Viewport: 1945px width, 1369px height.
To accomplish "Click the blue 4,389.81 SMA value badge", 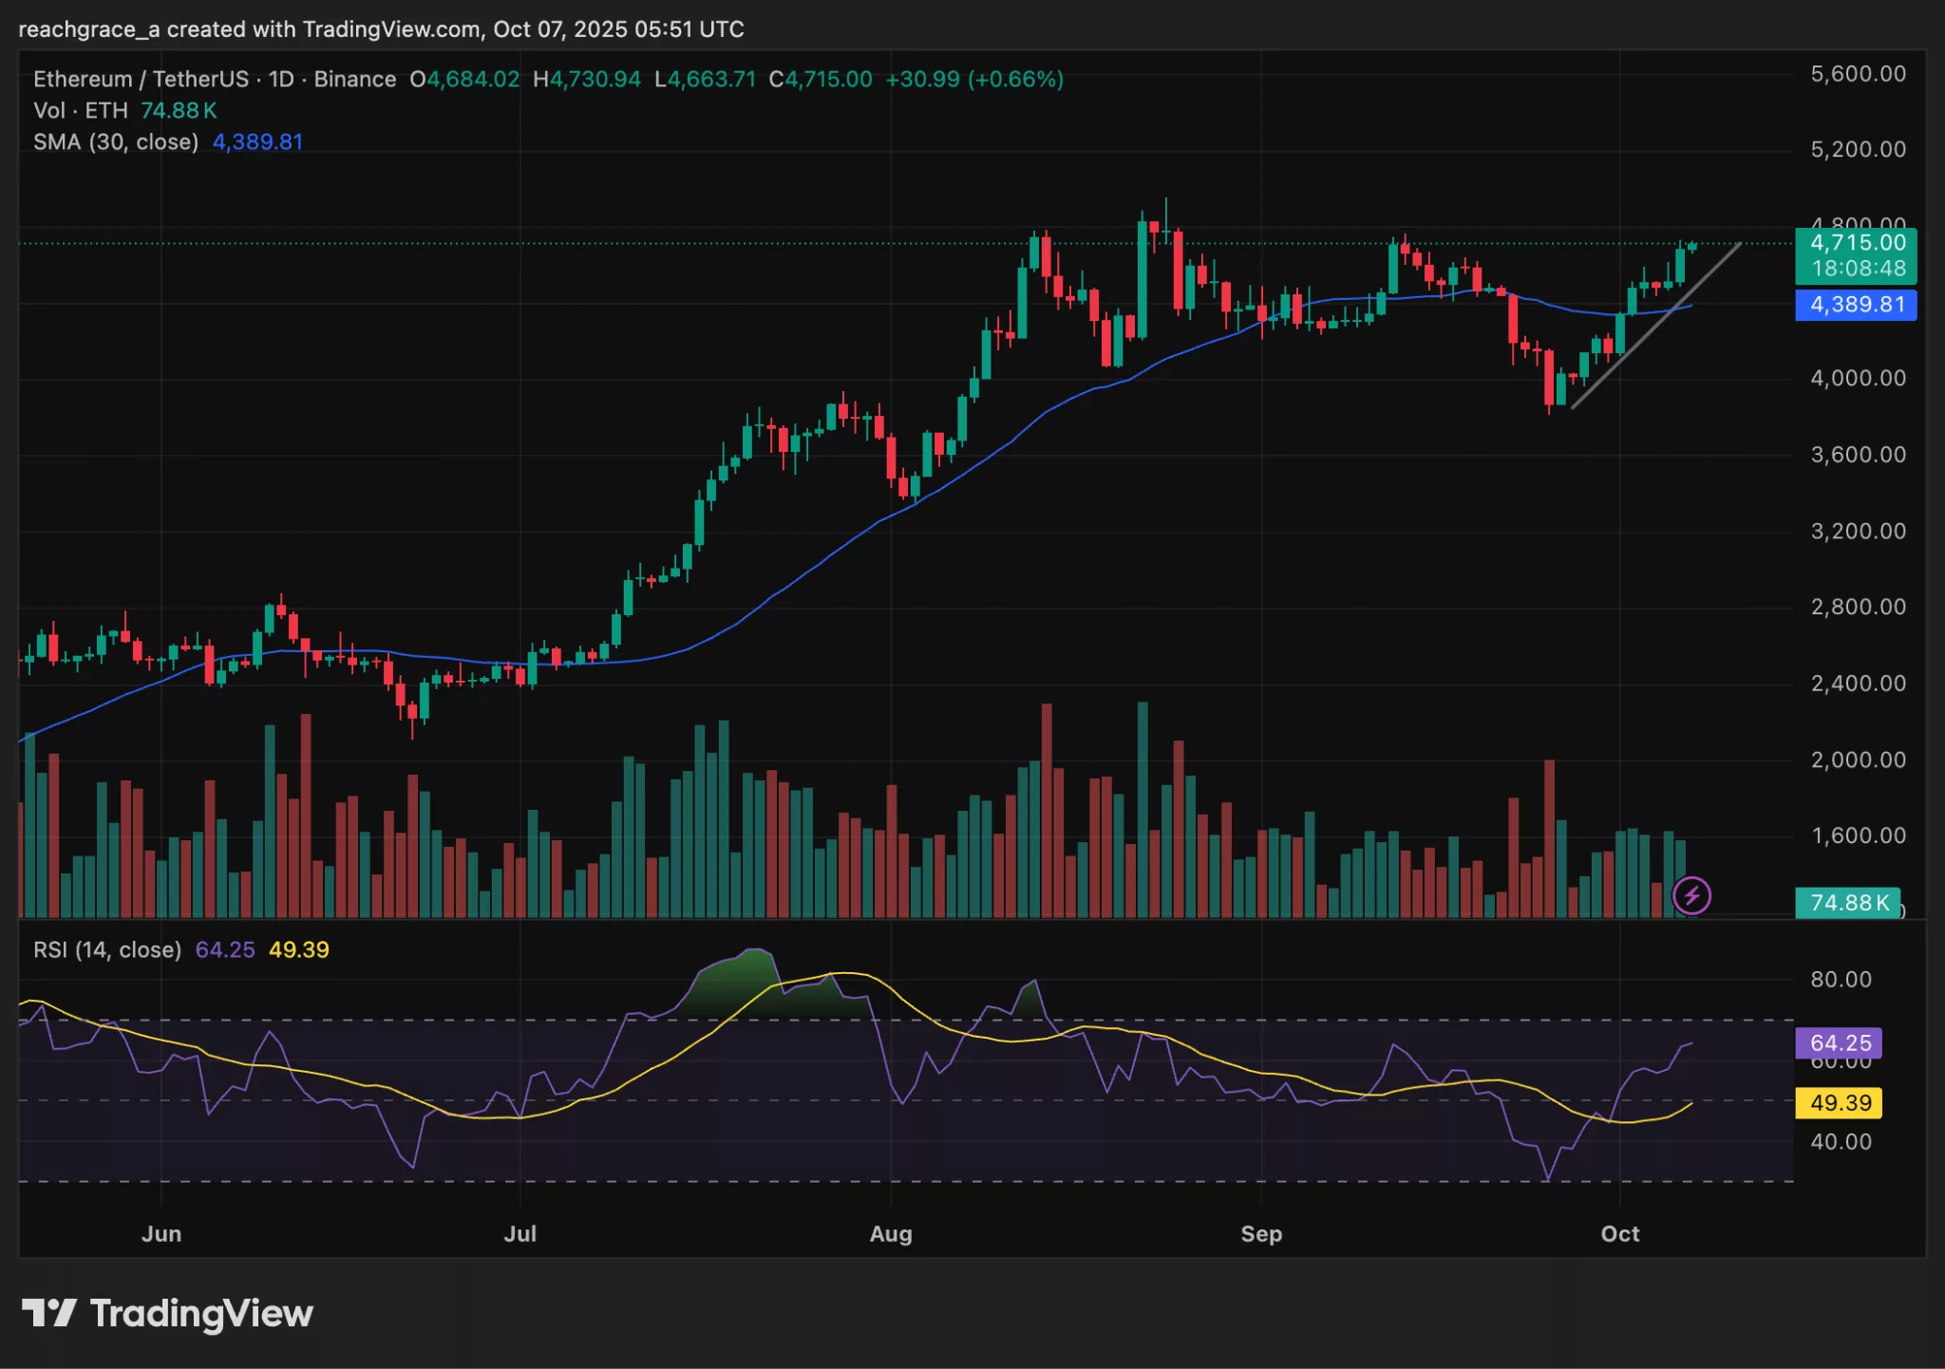I will [x=1856, y=306].
